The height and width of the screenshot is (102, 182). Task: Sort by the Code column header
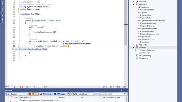[15, 97]
